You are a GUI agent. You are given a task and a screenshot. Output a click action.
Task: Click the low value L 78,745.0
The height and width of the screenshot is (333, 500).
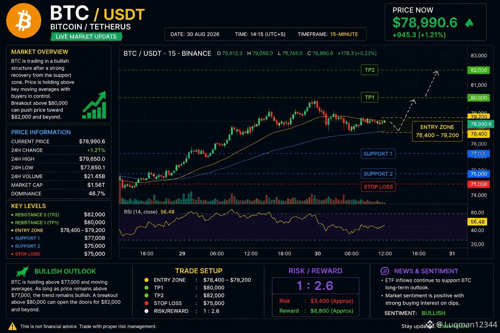[290, 53]
